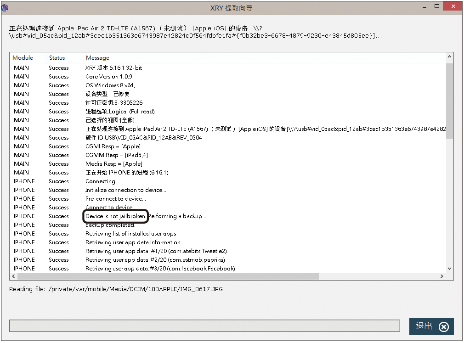This screenshot has width=464, height=343.
Task: Select the '设备类型：已修复' row
Action: point(228,94)
